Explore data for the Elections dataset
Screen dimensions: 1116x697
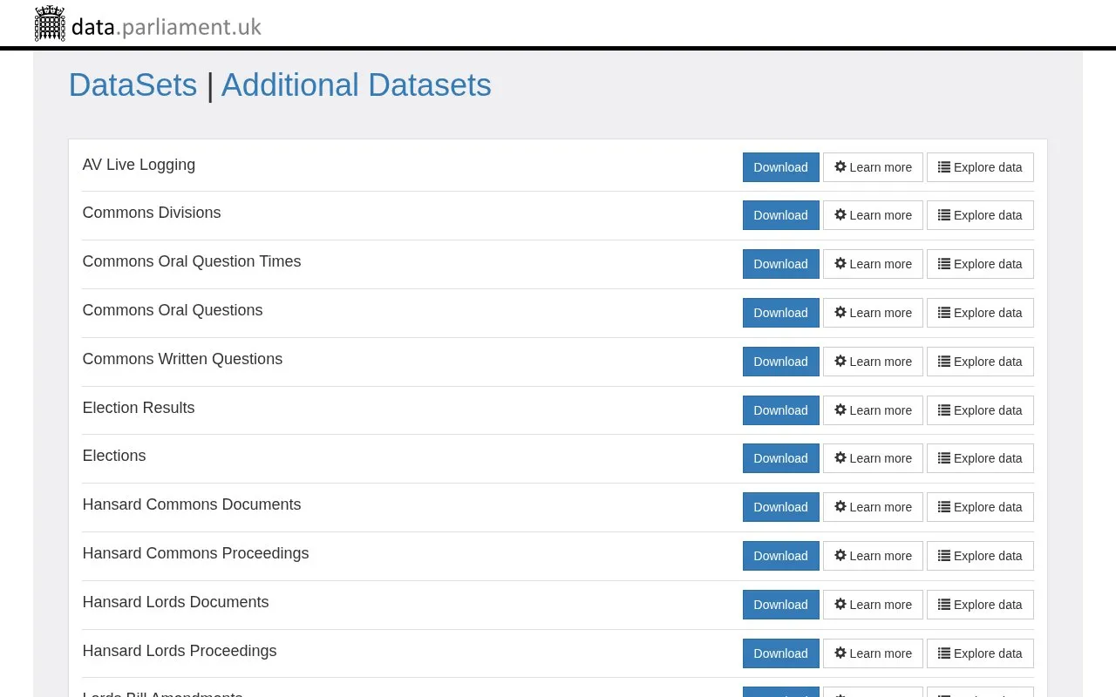(x=980, y=458)
